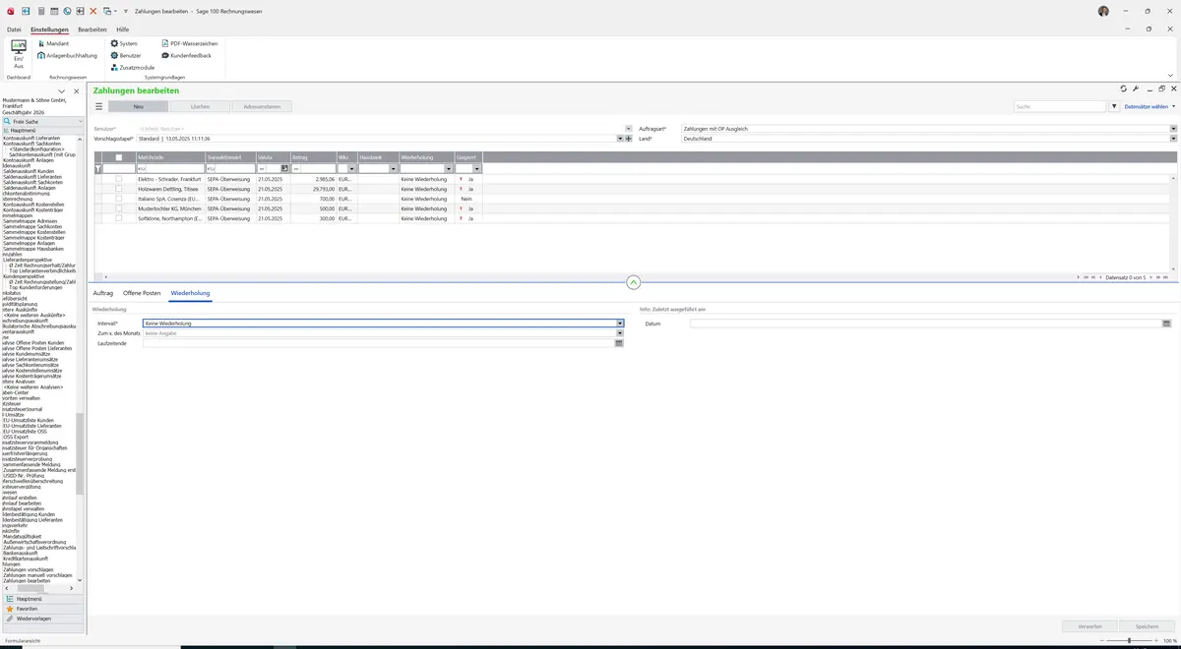Click the user profile avatar in title bar

(1103, 11)
